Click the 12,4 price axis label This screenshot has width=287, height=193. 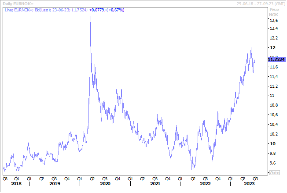click(274, 29)
